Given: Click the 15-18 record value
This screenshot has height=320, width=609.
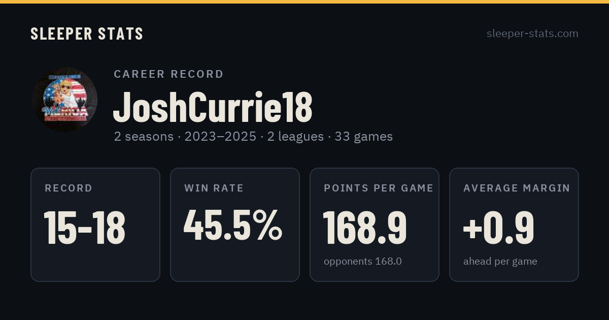Looking at the screenshot, I should [85, 228].
